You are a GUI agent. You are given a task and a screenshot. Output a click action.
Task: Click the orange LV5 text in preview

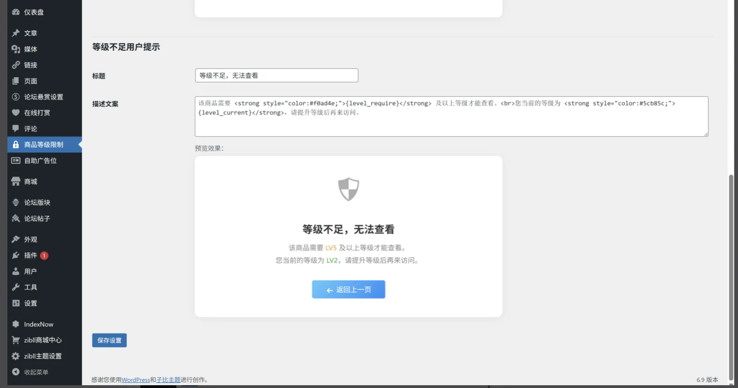[331, 248]
